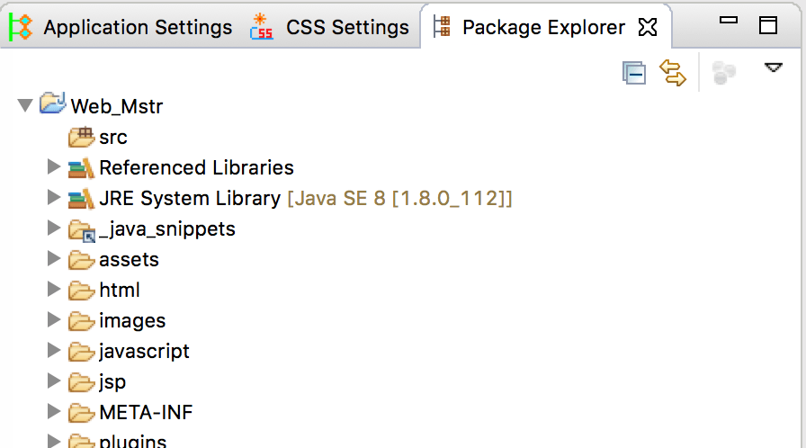Click the Application Settings tab icon
806x448 pixels.
point(20,27)
